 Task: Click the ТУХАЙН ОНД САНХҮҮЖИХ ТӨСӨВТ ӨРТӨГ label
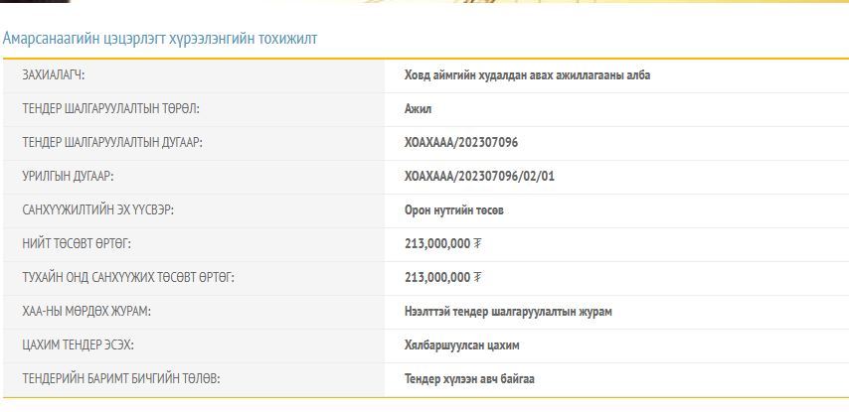(x=128, y=277)
